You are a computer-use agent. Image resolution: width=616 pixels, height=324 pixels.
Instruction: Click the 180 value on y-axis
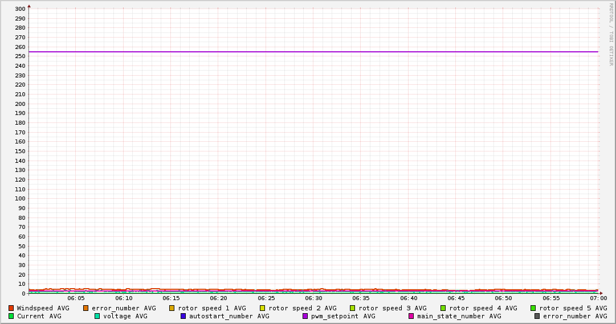coord(20,122)
